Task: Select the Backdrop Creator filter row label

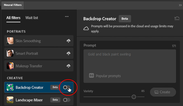Action: (x=29, y=88)
